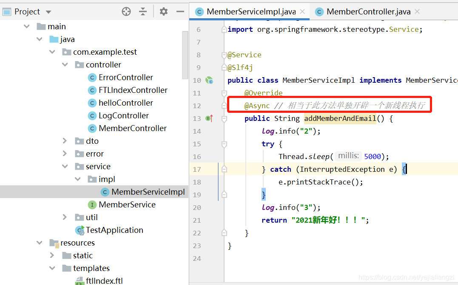Click the static folder icon
Viewport: 458px width, 285px height.
click(67, 256)
